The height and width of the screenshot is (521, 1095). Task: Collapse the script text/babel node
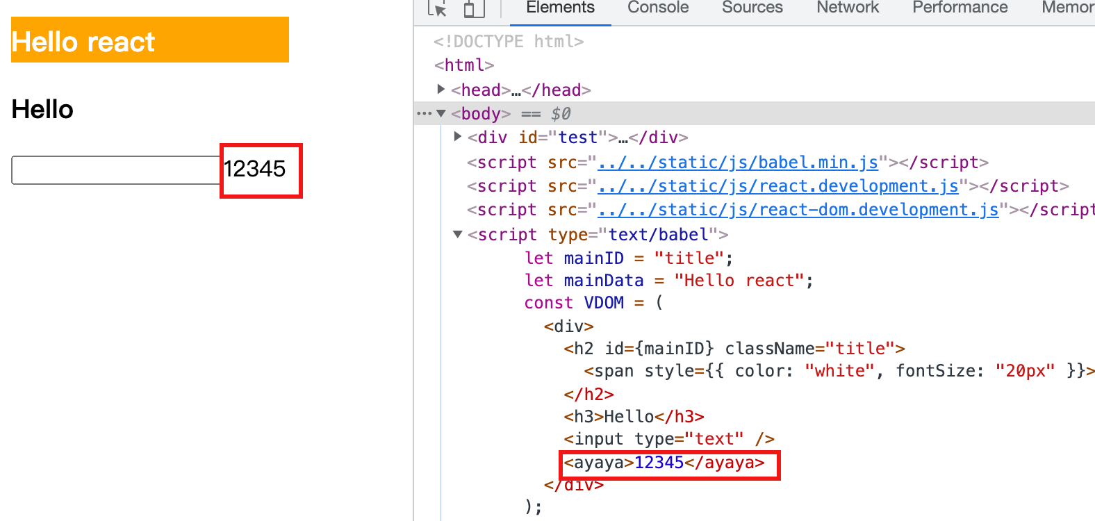pyautogui.click(x=457, y=234)
